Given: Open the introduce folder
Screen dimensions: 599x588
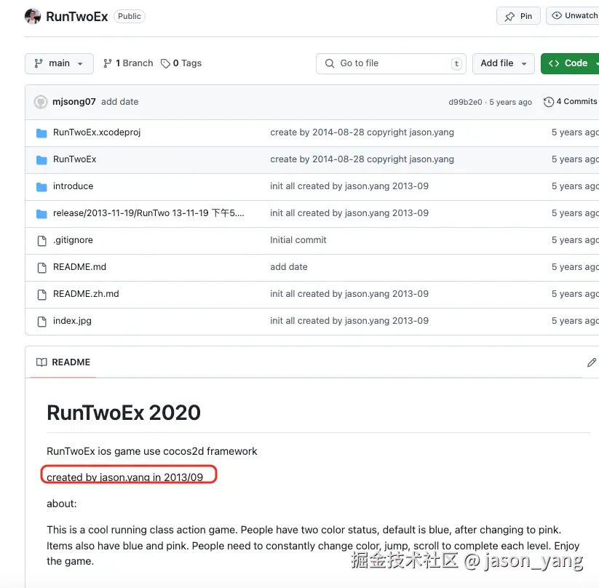Looking at the screenshot, I should click(73, 186).
